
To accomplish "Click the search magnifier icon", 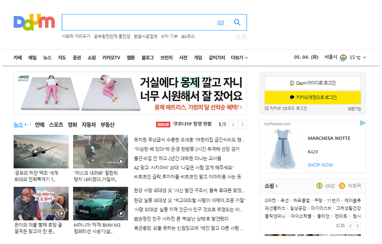I will pos(237,23).
